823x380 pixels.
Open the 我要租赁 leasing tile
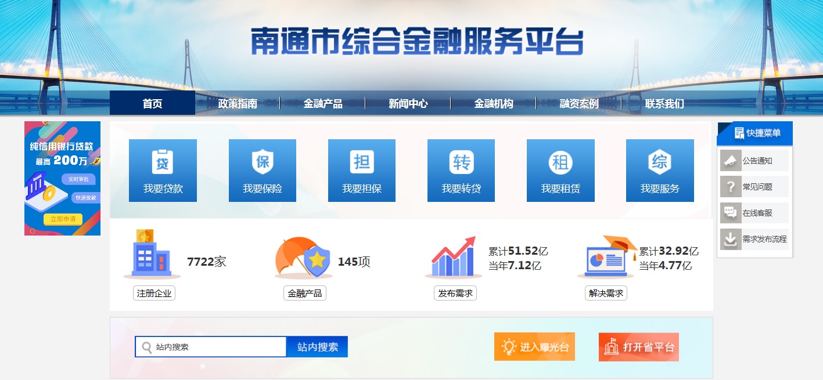tap(560, 171)
